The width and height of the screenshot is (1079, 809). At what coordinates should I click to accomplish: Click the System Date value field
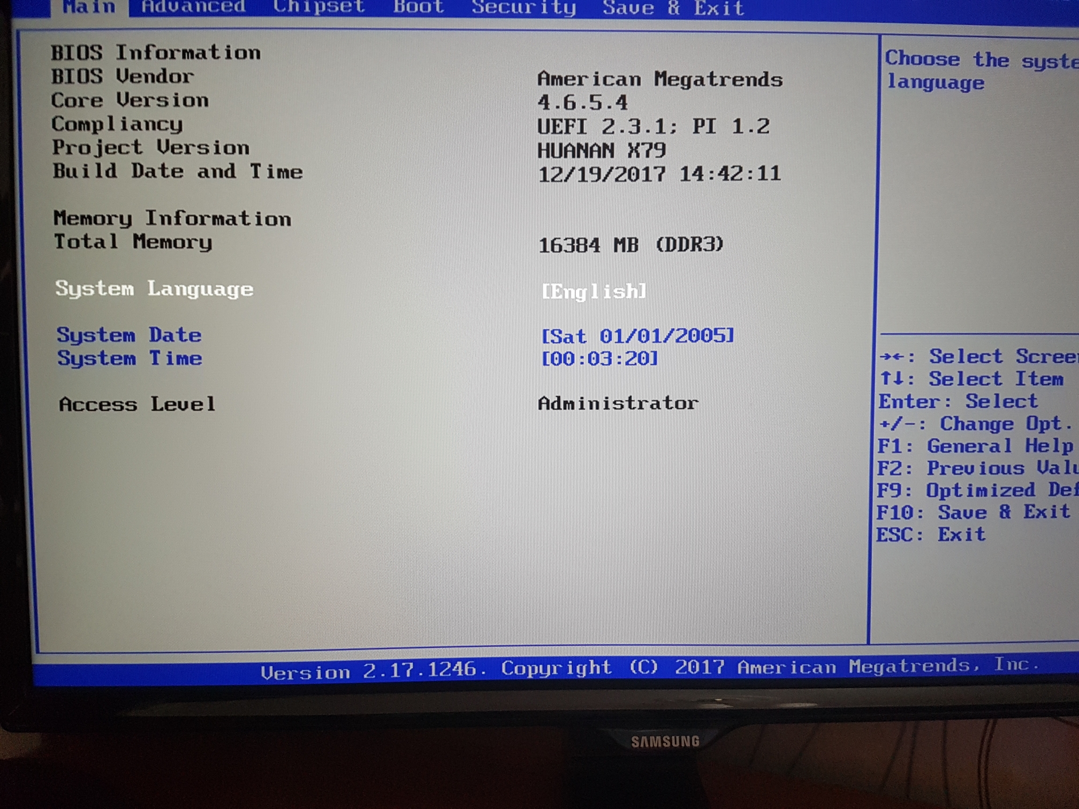tap(637, 336)
